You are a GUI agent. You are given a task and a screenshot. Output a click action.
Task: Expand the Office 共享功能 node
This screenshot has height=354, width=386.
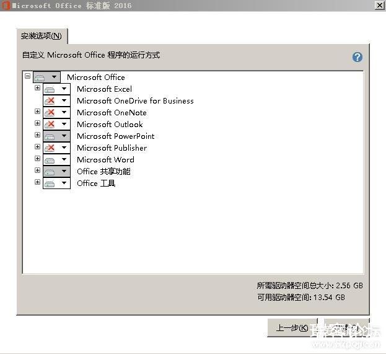click(x=37, y=170)
